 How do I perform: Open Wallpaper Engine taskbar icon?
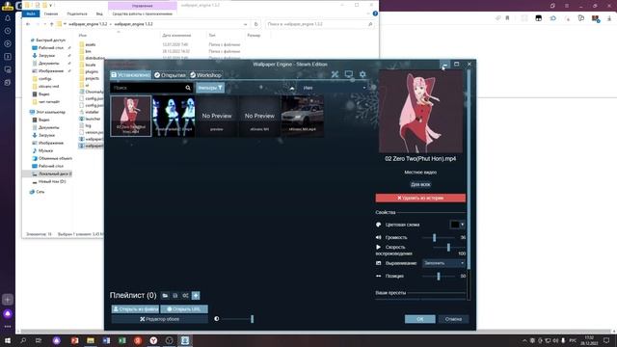[x=184, y=340]
